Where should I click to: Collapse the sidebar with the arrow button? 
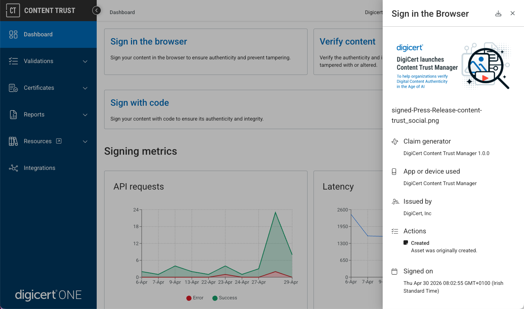[x=96, y=10]
